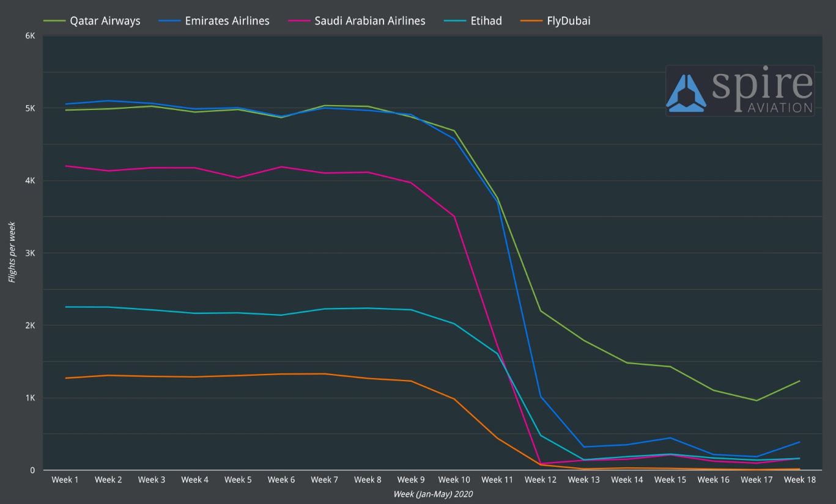Expand the Saudi Arabian Airlines legend entry

(x=369, y=20)
